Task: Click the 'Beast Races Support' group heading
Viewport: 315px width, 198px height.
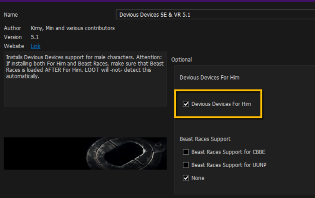Action: pos(205,139)
